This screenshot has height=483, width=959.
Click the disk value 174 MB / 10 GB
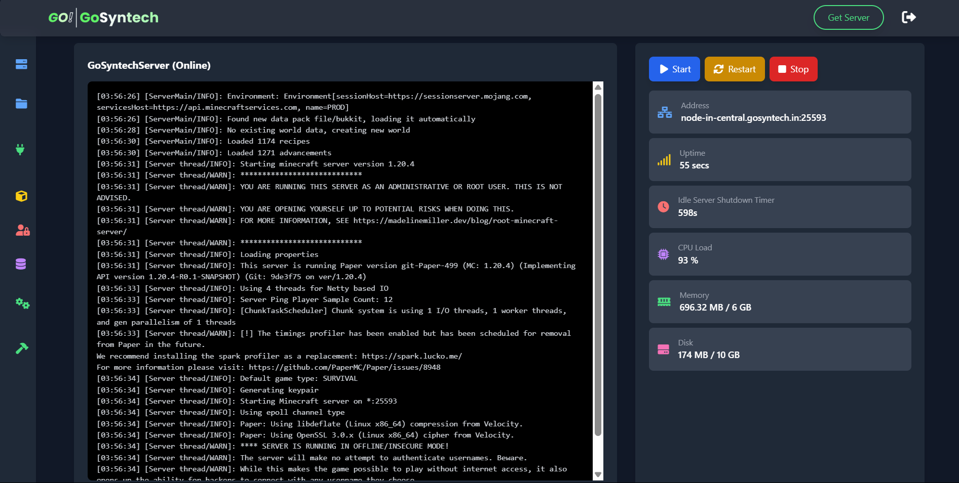[709, 355]
